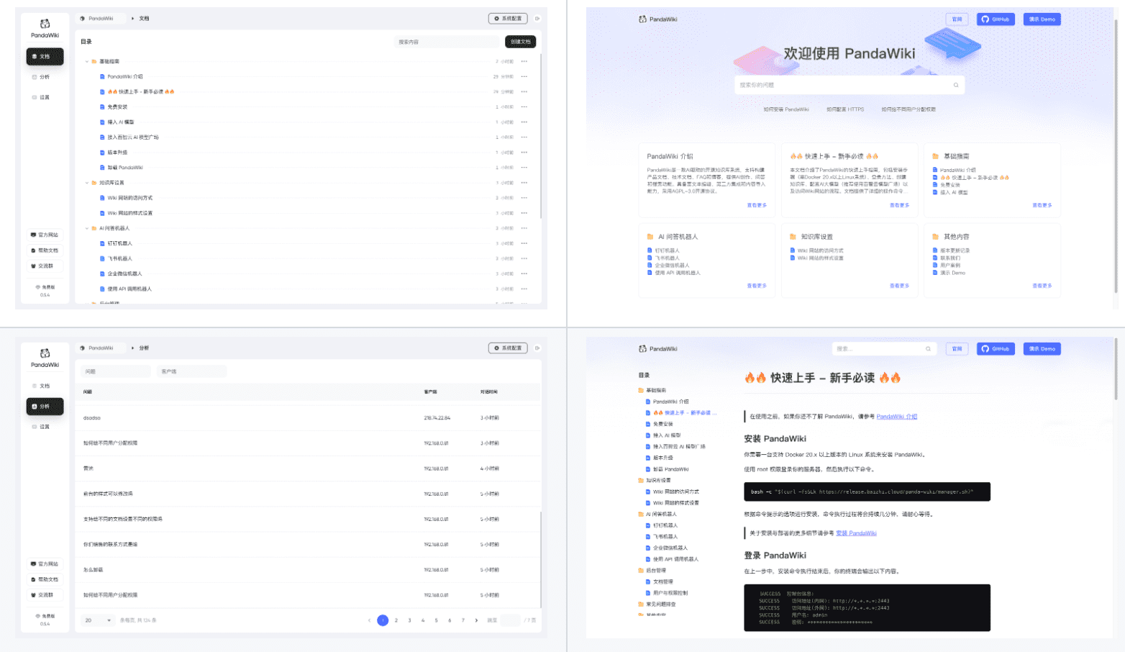
Task: Open 飞书机器人 in article sidebar directory
Action: 665,537
